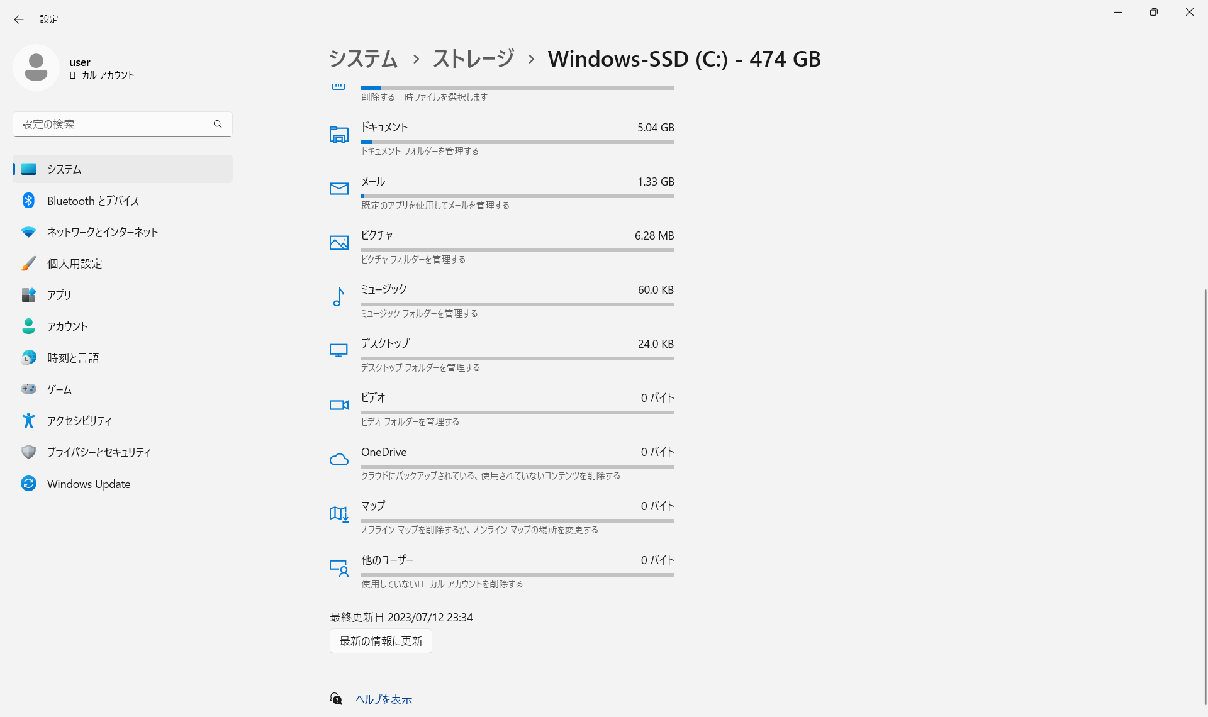This screenshot has width=1208, height=717.
Task: Click the Pictures storage icon
Action: (x=338, y=242)
